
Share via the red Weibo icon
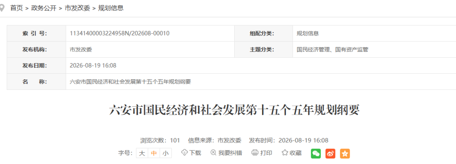coord(330,153)
